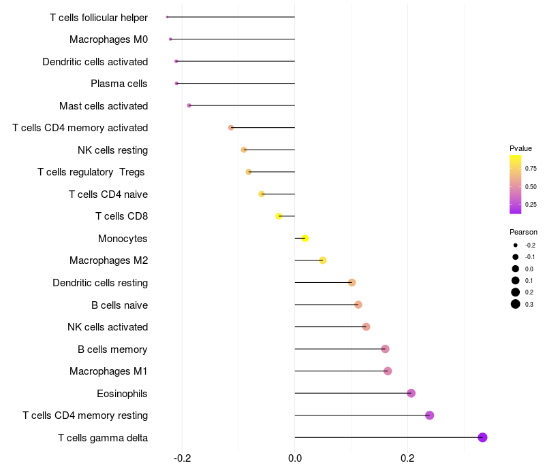This screenshot has height=476, width=545.
Task: Click the Pvalue gradient color bar
Action: pyautogui.click(x=515, y=184)
